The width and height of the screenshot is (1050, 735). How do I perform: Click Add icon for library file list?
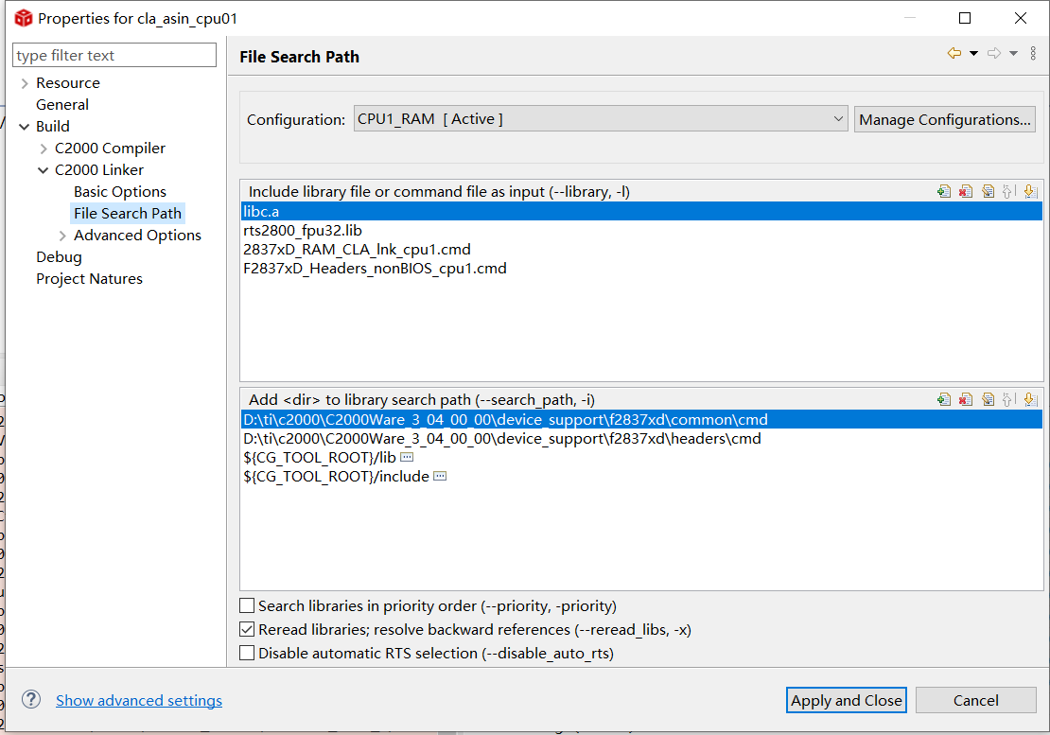coord(944,191)
